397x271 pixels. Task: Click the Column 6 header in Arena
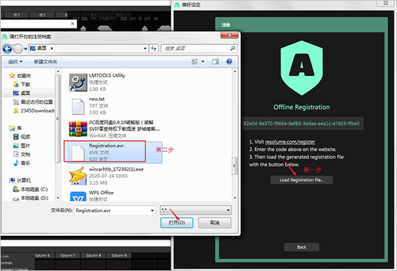(42, 256)
